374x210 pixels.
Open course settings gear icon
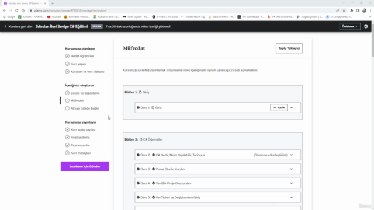point(366,26)
